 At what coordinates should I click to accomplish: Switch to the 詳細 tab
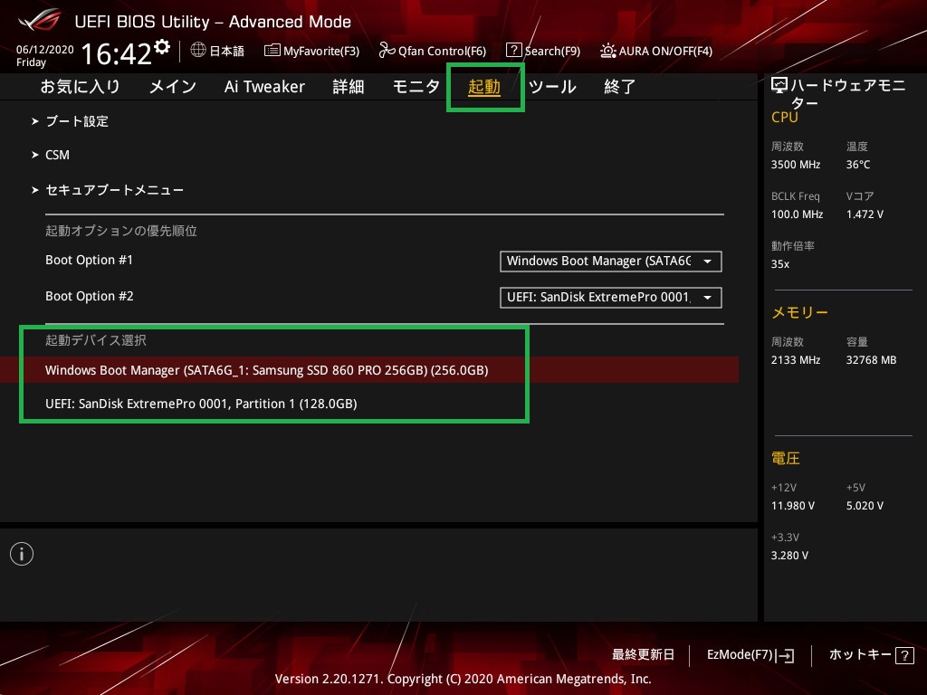pos(349,87)
